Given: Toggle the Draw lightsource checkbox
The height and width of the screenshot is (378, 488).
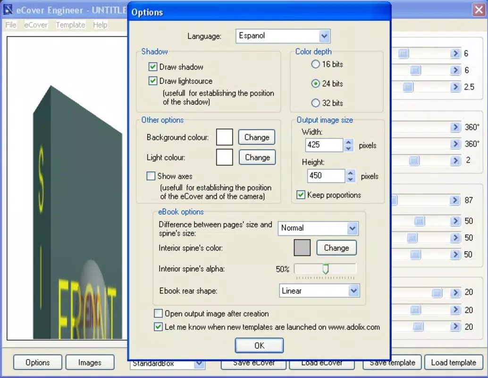Looking at the screenshot, I should (x=152, y=81).
